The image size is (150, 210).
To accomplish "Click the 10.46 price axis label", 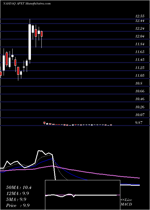I will click(140, 99).
